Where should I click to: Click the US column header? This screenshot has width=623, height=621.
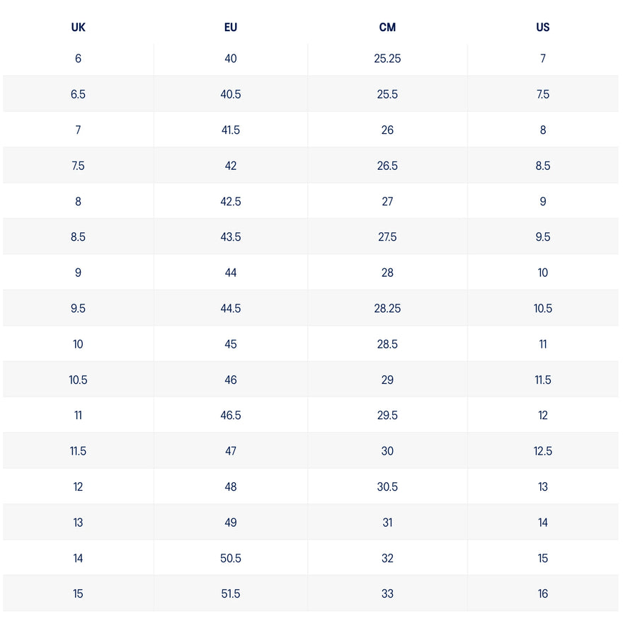click(543, 28)
